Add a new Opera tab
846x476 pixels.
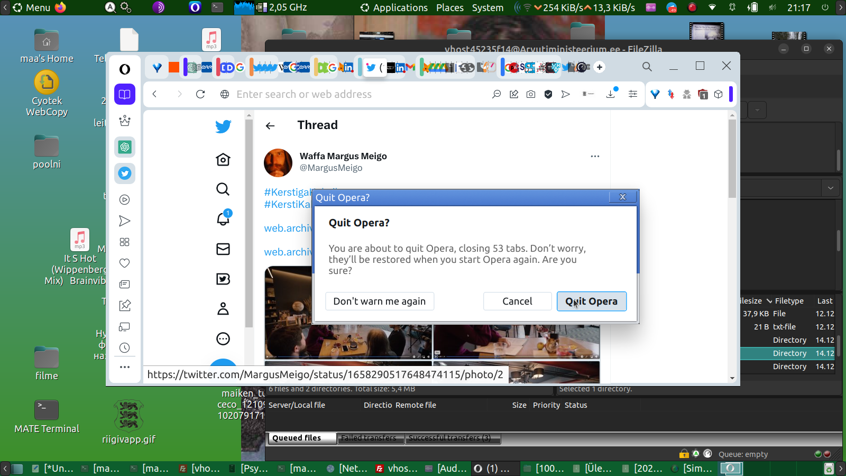(600, 67)
